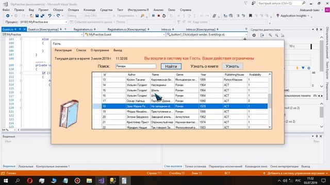Click the Redo arrow icon

click(x=58, y=16)
